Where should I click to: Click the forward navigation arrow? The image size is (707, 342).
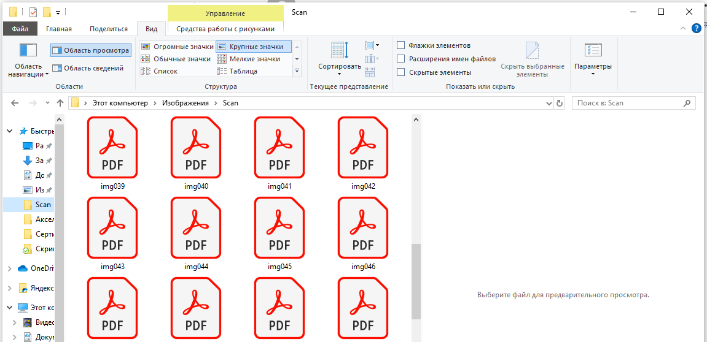coord(33,103)
